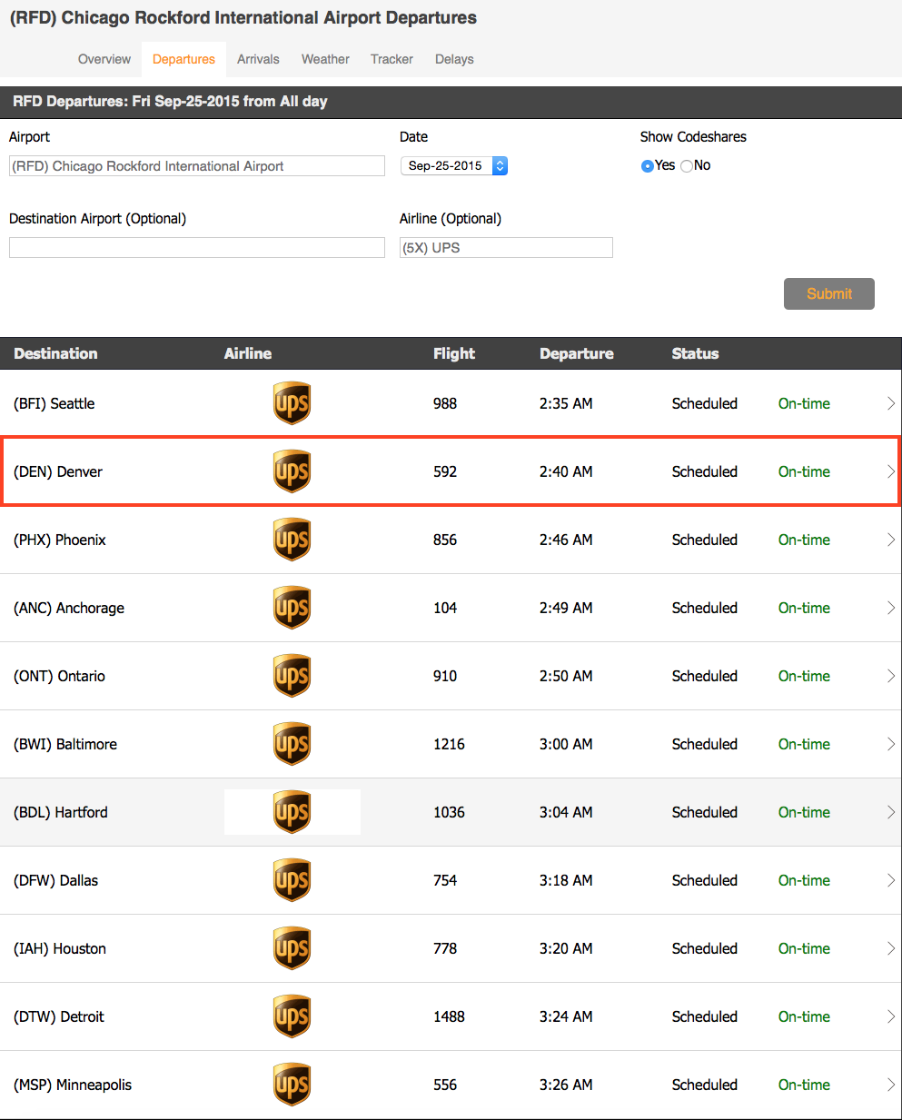The image size is (902, 1120).
Task: Click departure time 2:49 AM
Action: 566,608
